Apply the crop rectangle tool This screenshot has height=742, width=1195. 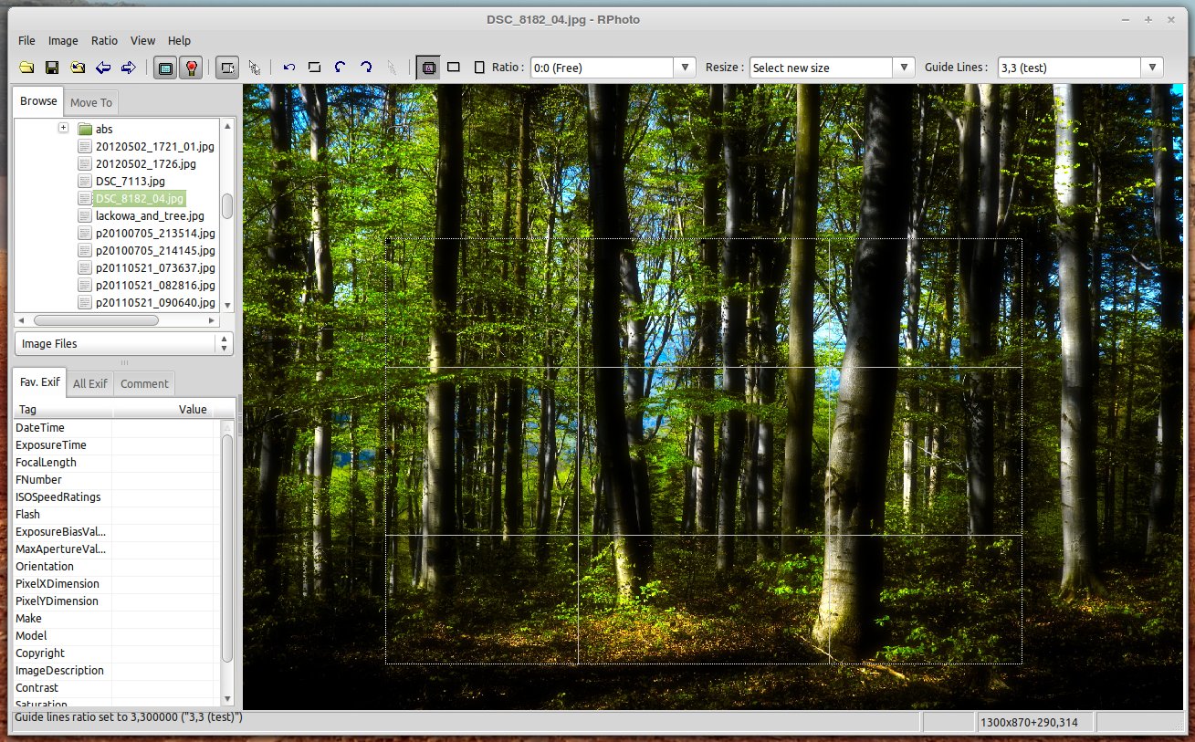click(315, 68)
